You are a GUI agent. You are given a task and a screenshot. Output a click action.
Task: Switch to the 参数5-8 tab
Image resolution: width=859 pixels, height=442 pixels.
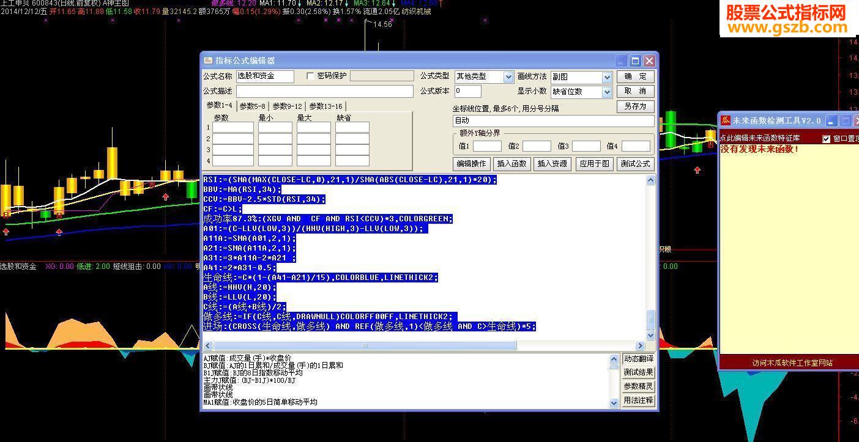pyautogui.click(x=252, y=106)
